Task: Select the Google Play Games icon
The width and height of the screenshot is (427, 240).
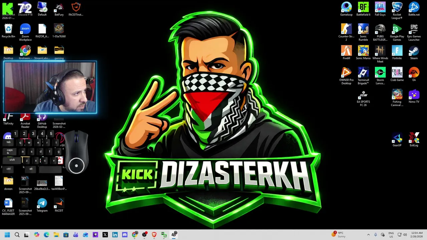Action: click(397, 33)
